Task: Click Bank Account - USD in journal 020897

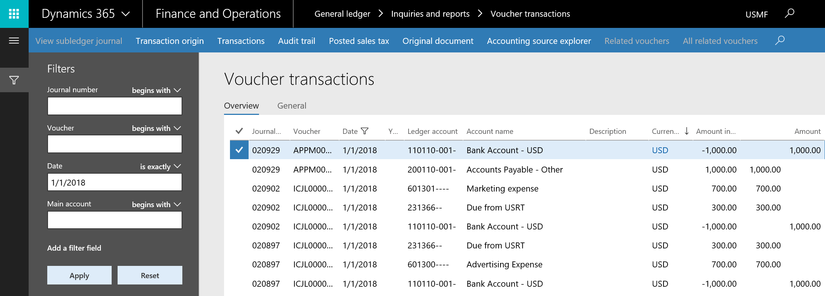Action: tap(505, 283)
